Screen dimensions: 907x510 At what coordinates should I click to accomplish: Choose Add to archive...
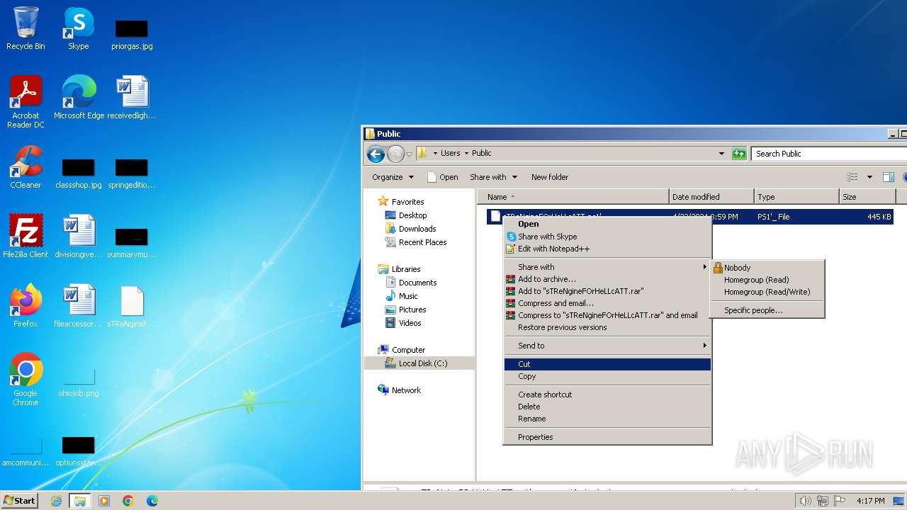point(607,279)
